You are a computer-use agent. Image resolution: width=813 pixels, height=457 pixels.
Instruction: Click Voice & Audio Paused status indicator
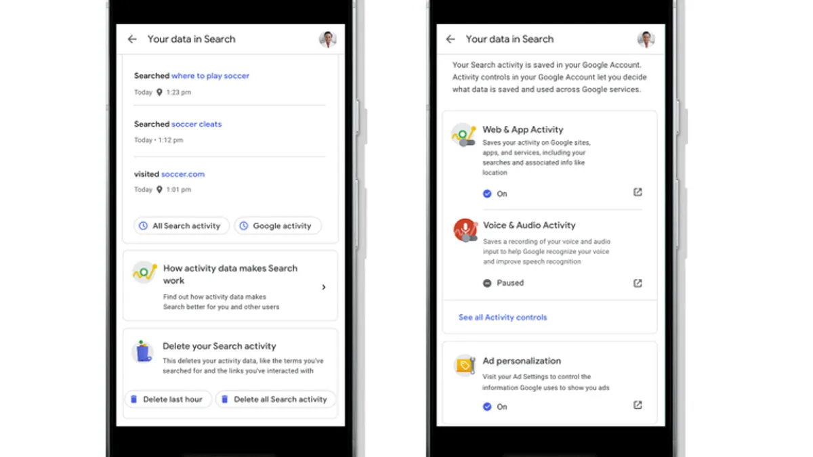pos(487,283)
